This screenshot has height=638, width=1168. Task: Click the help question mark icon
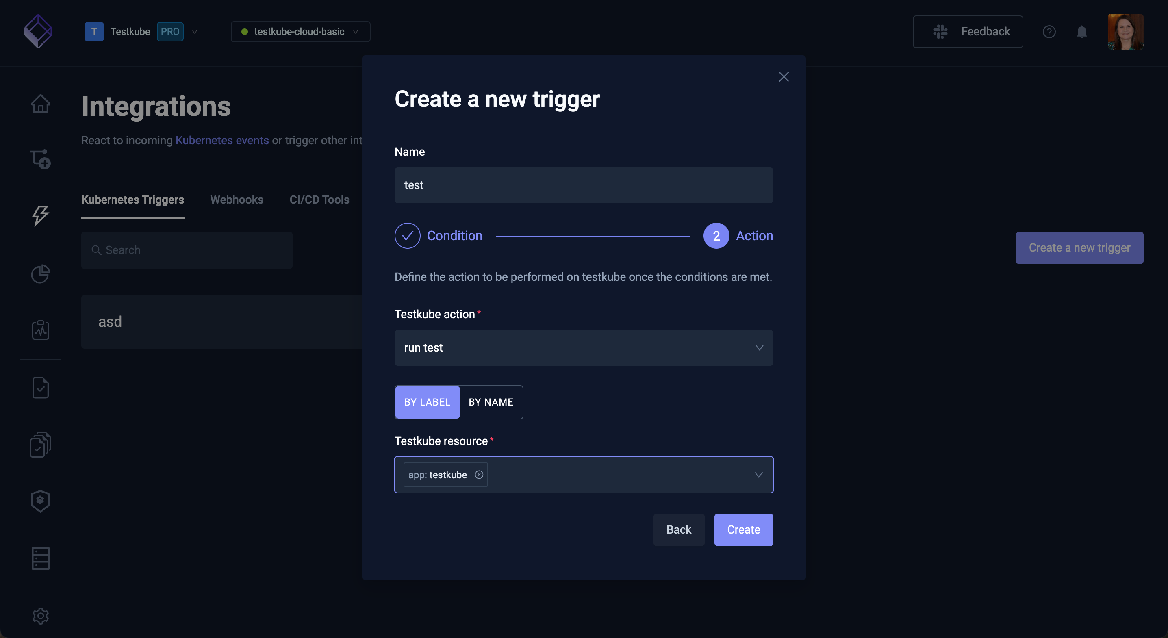1049,31
